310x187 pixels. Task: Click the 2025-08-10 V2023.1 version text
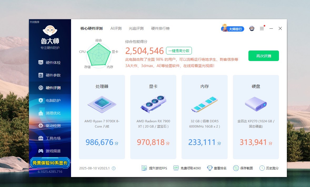pyautogui.click(x=94, y=168)
